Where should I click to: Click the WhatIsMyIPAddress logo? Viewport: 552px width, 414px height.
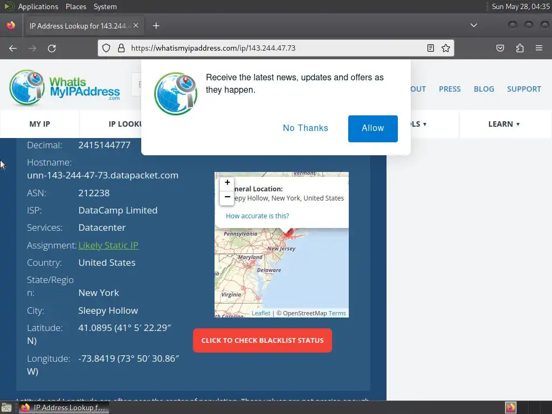point(65,88)
